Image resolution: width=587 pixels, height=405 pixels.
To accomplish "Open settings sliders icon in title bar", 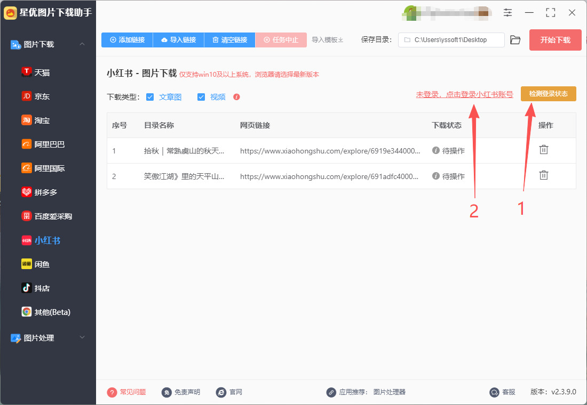I will tap(507, 12).
